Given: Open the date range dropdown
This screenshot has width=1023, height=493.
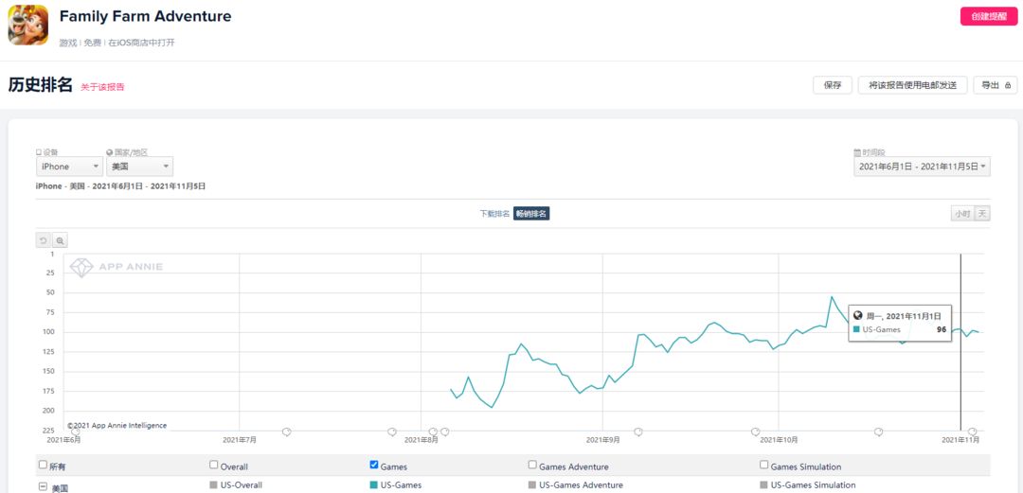Looking at the screenshot, I should click(x=923, y=167).
